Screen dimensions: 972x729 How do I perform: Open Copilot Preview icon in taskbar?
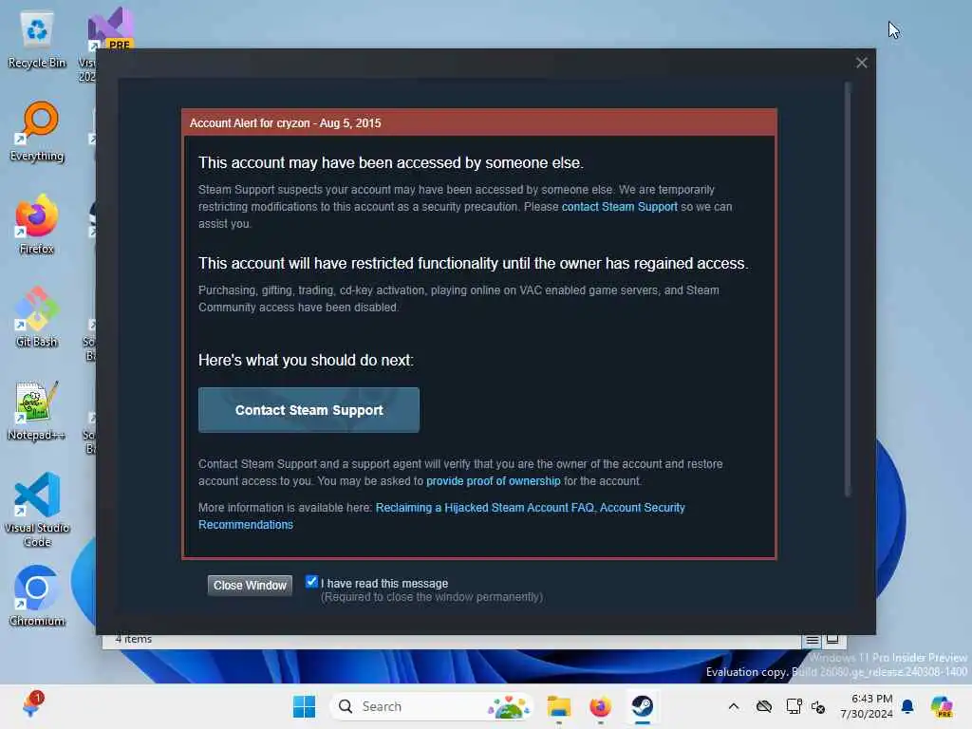942,706
